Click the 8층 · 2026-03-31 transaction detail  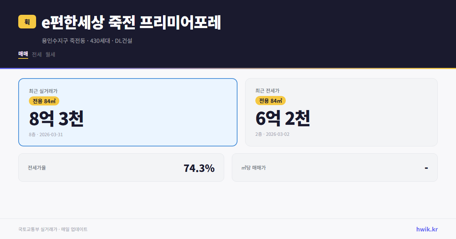tap(46, 134)
